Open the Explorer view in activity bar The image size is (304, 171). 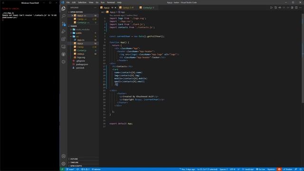tap(63, 9)
